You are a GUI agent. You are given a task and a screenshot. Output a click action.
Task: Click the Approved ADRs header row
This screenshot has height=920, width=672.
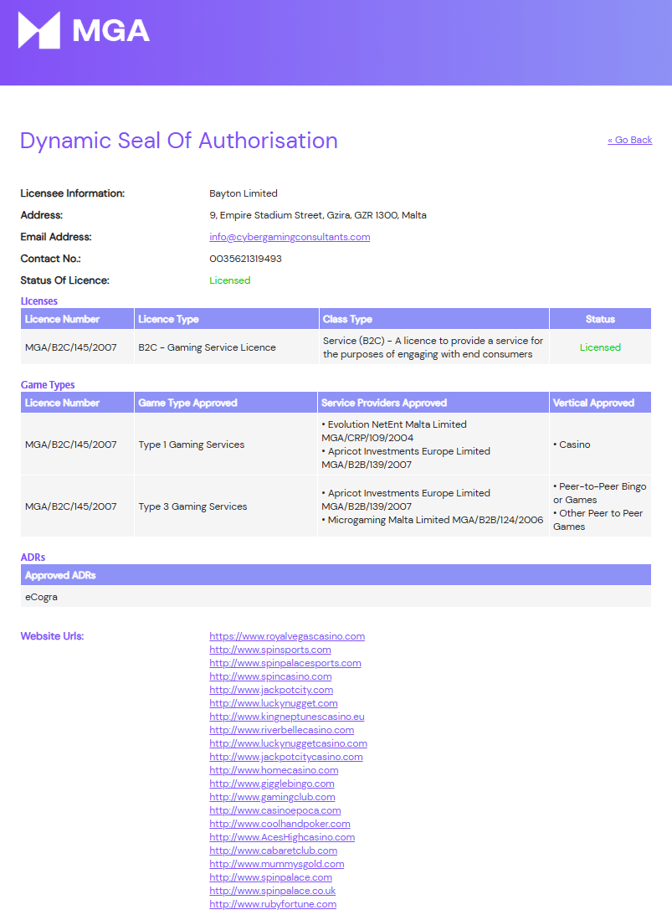(336, 575)
